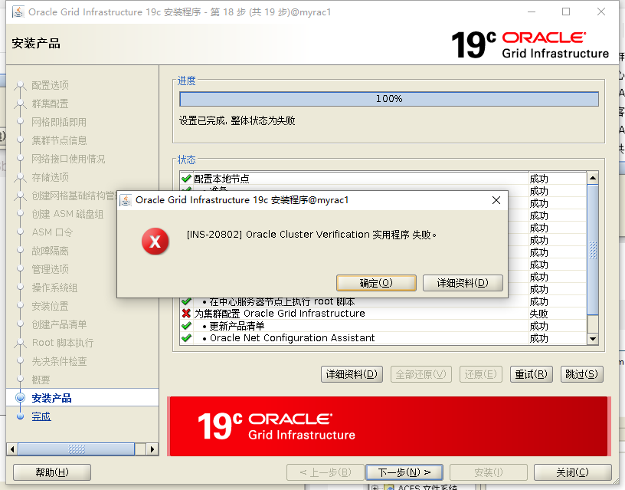Click the 安装产品 step bullet icon
This screenshot has width=625, height=490.
click(20, 398)
